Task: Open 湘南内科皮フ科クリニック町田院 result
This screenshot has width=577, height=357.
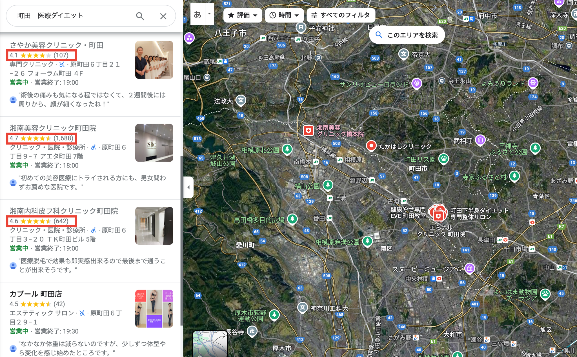Action: [64, 211]
